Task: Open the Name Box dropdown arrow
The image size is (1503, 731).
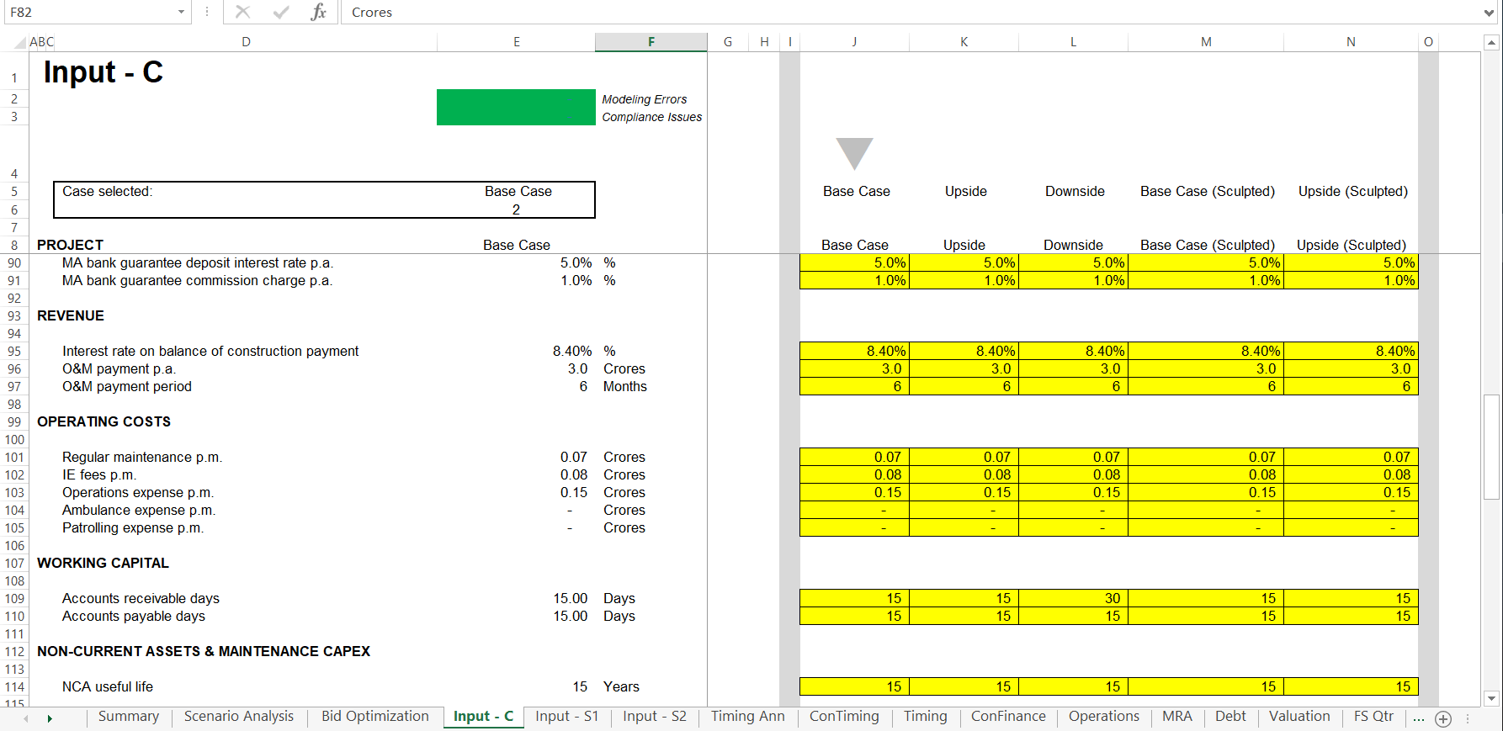Action: click(x=181, y=12)
